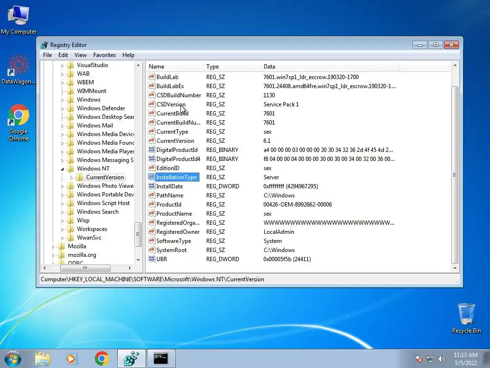Click the tree pane horizontal scrollbar thumb
Viewport: 490px width, 368px height.
pos(85,268)
